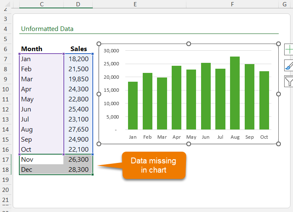Click the 26,300 sales cell
Screen dimensions: 293x212
78,160
